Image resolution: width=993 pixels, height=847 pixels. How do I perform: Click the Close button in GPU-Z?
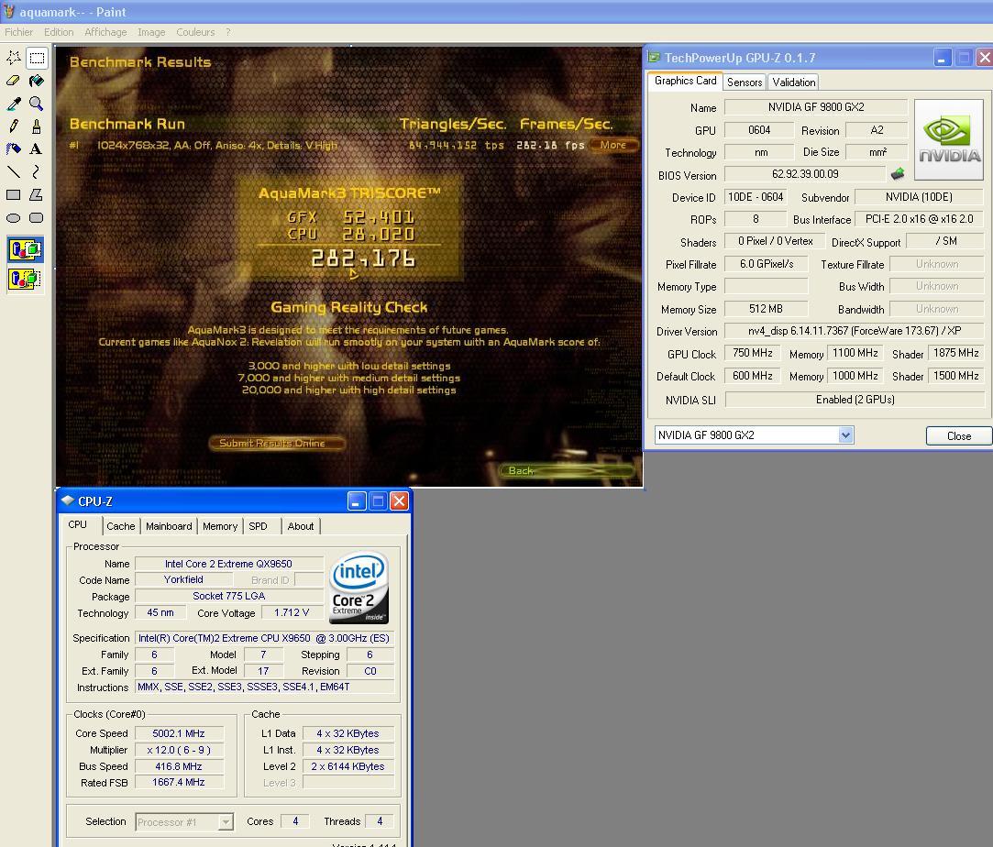(x=958, y=436)
